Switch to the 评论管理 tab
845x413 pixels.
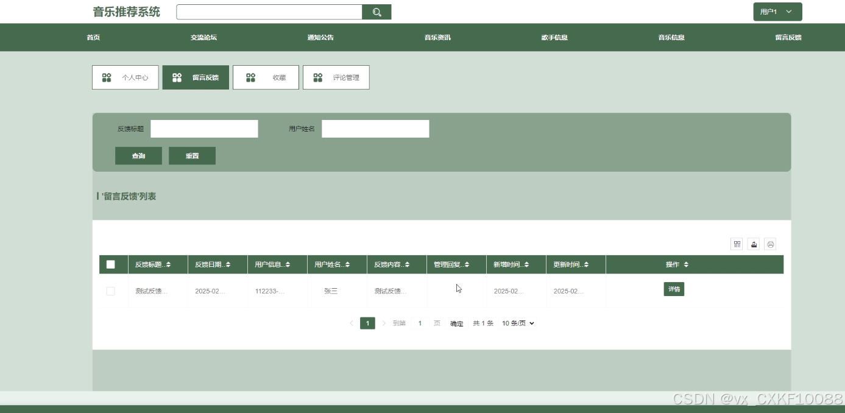pos(336,77)
